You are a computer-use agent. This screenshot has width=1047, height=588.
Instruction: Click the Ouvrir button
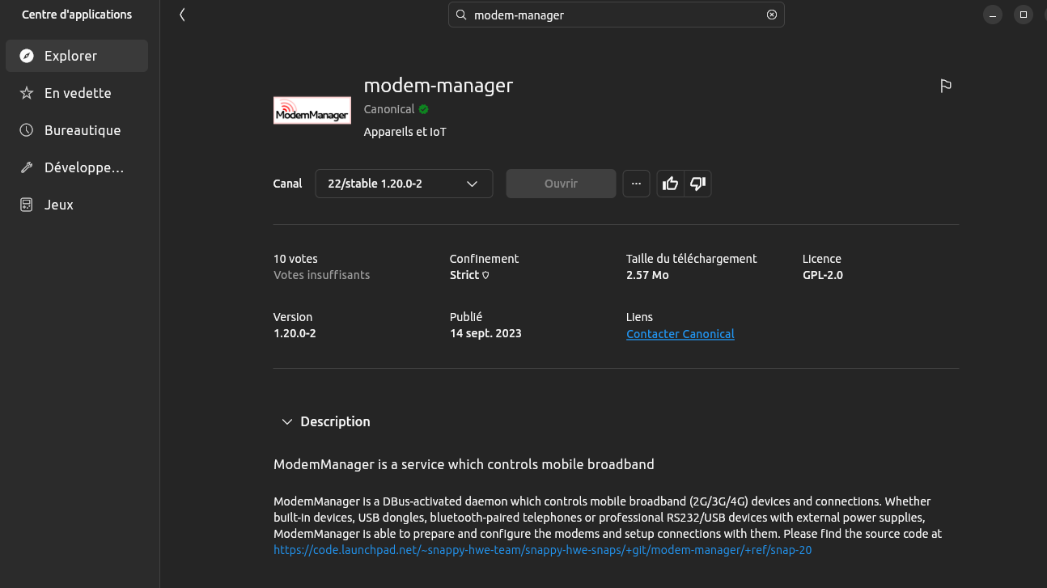coord(561,184)
